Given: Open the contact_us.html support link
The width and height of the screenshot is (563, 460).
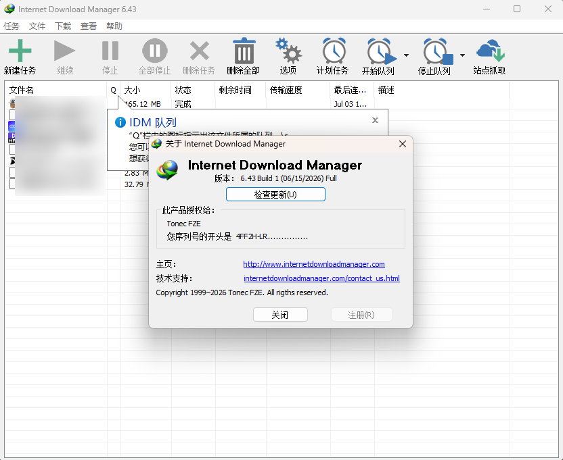Looking at the screenshot, I should tap(321, 278).
